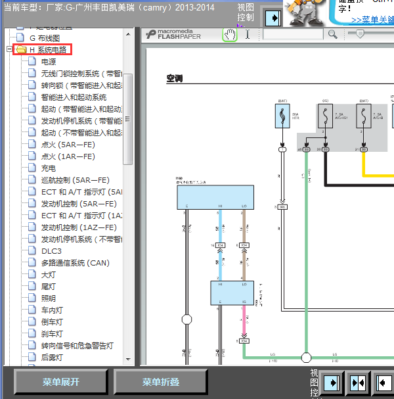This screenshot has height=399, width=394.
Task: Select the FlashPaper hand pan tool
Action: pyautogui.click(x=230, y=35)
